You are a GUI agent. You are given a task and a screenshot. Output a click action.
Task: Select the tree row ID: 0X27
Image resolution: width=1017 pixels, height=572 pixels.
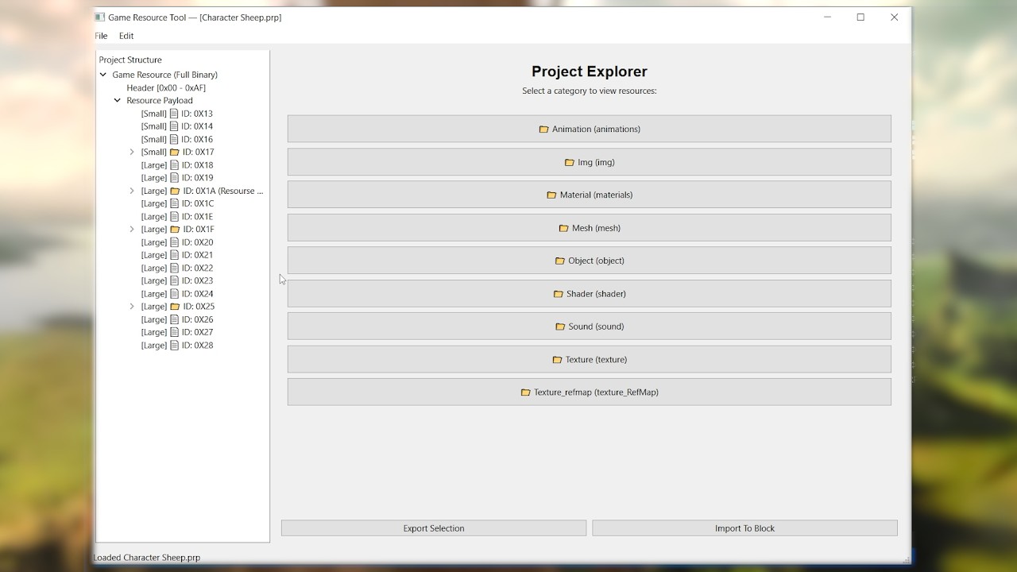(177, 332)
